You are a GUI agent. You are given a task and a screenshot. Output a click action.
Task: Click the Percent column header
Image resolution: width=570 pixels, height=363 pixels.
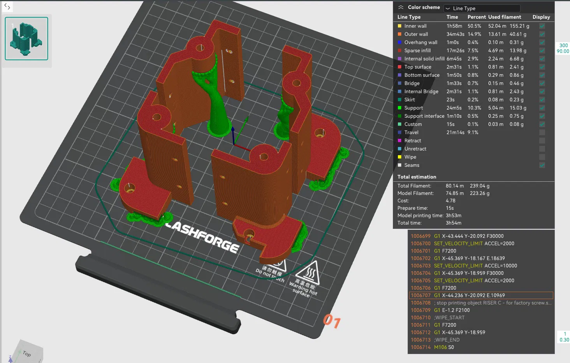point(477,17)
